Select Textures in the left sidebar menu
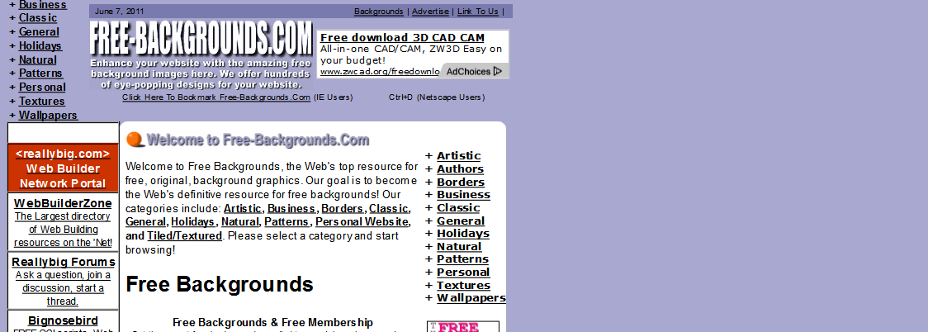The height and width of the screenshot is (332, 928). [x=42, y=102]
